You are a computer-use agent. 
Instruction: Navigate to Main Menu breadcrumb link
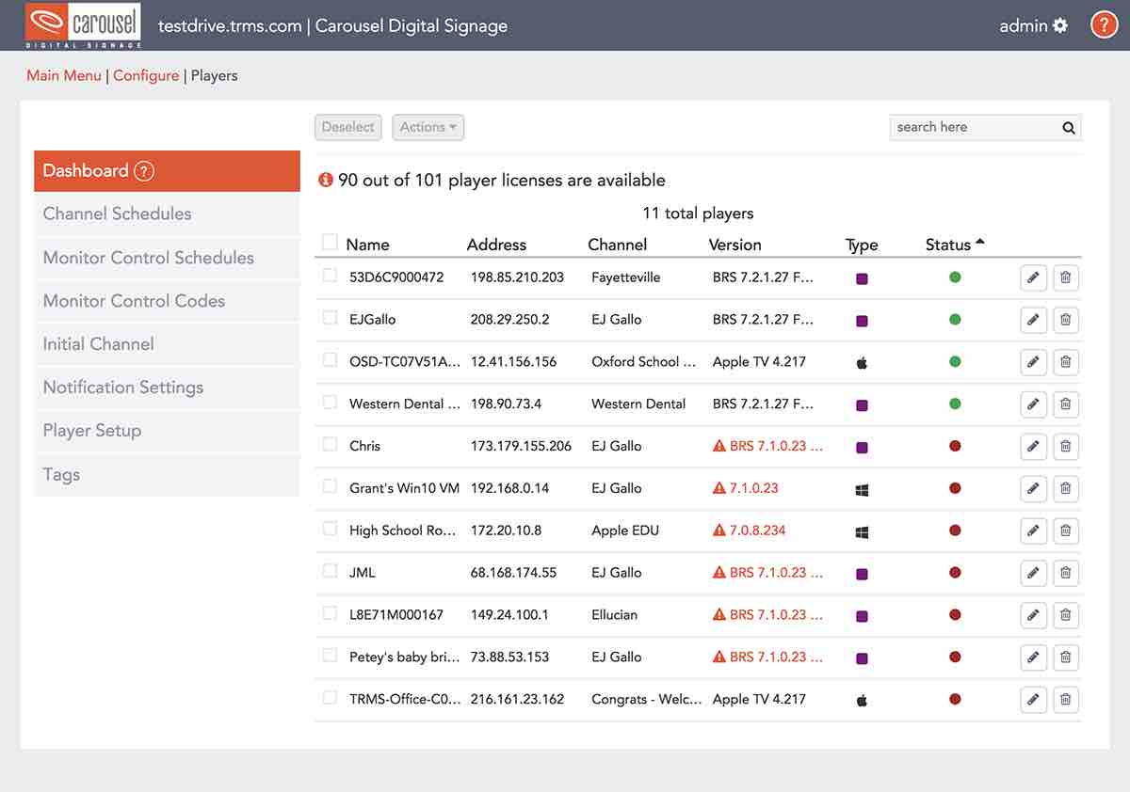pyautogui.click(x=63, y=75)
